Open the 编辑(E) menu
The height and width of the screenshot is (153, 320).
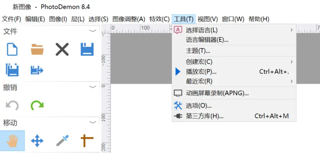[35, 19]
